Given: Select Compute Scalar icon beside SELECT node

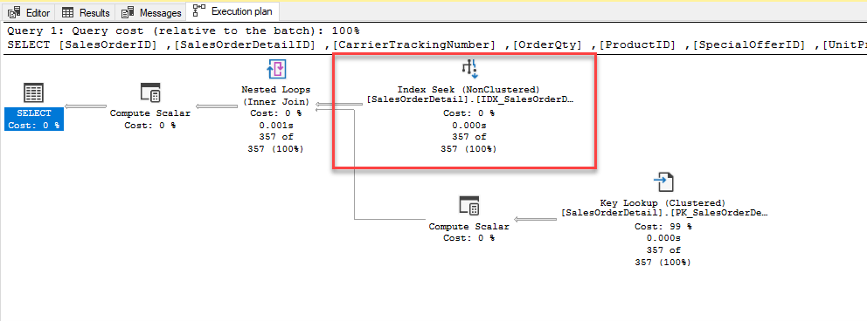Looking at the screenshot, I should coord(150,92).
